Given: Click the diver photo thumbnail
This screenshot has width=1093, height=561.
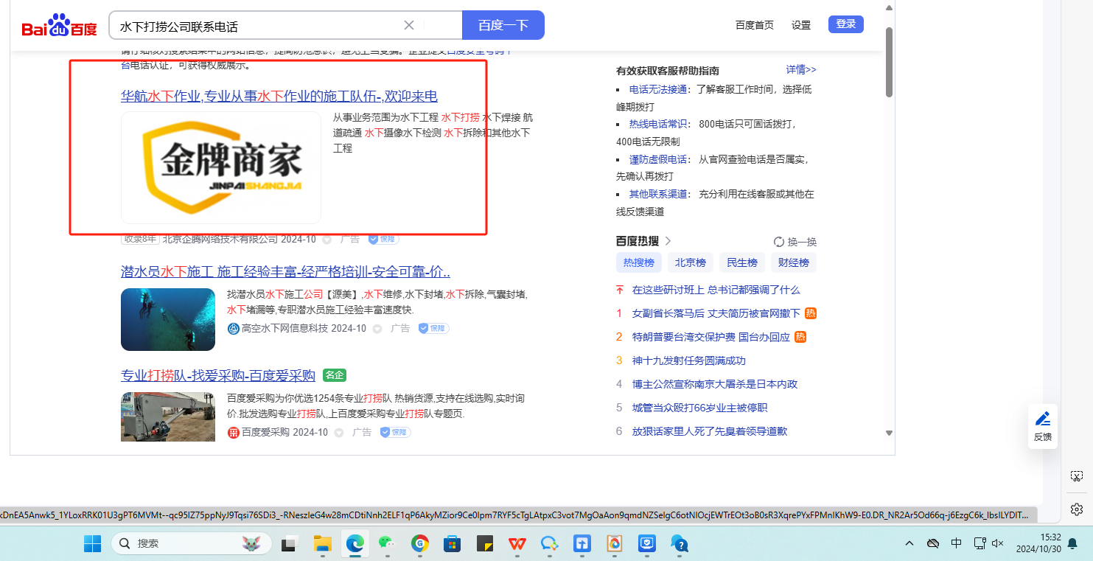Looking at the screenshot, I should tap(168, 319).
